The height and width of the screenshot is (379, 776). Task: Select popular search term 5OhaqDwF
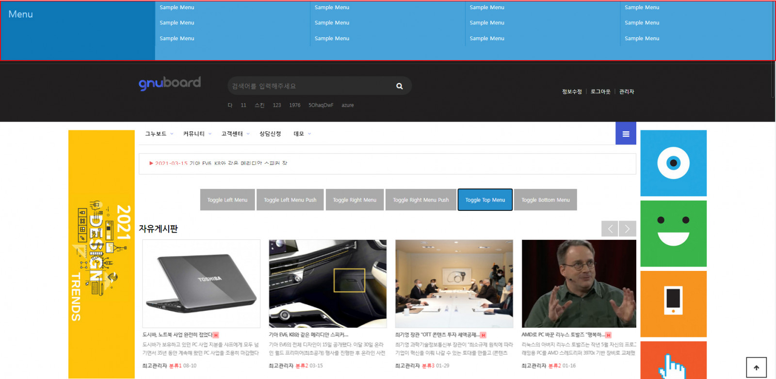coord(321,105)
